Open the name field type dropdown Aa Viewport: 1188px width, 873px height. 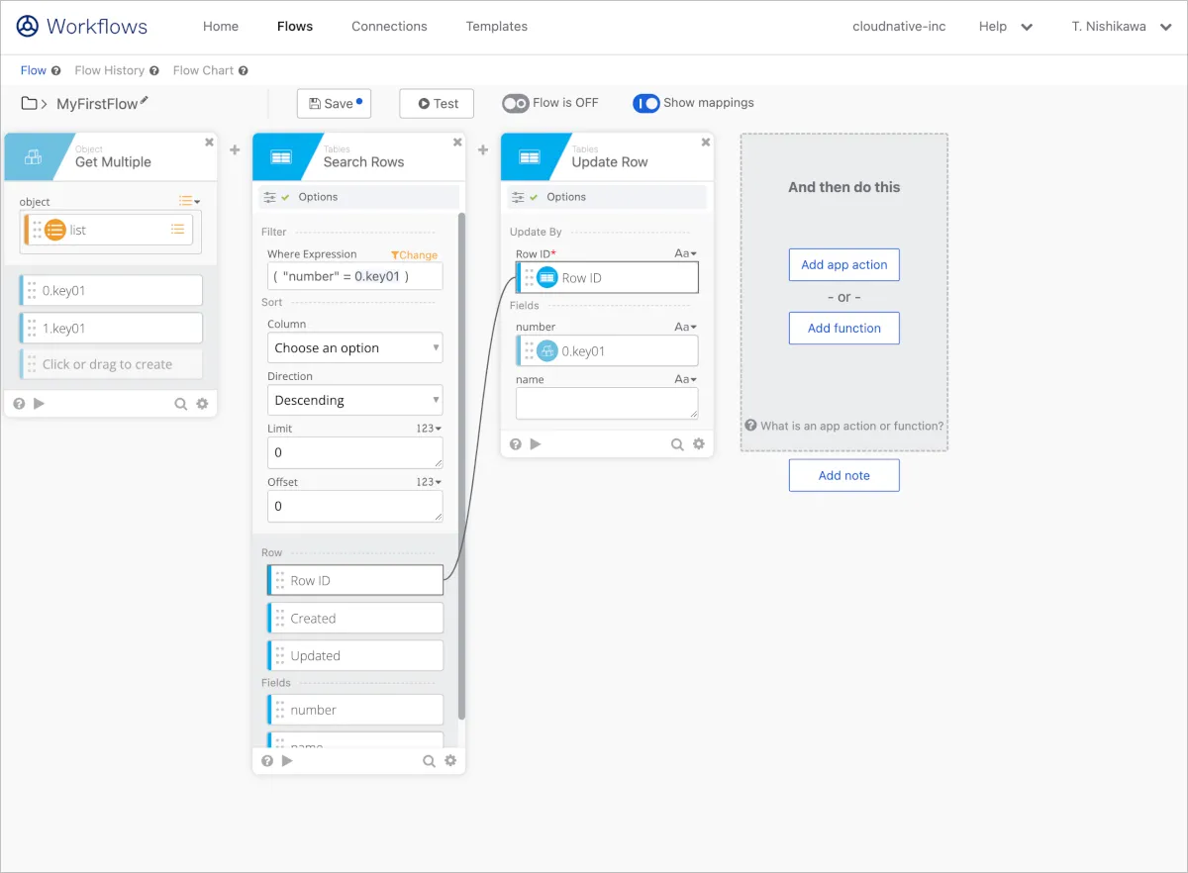click(x=685, y=379)
